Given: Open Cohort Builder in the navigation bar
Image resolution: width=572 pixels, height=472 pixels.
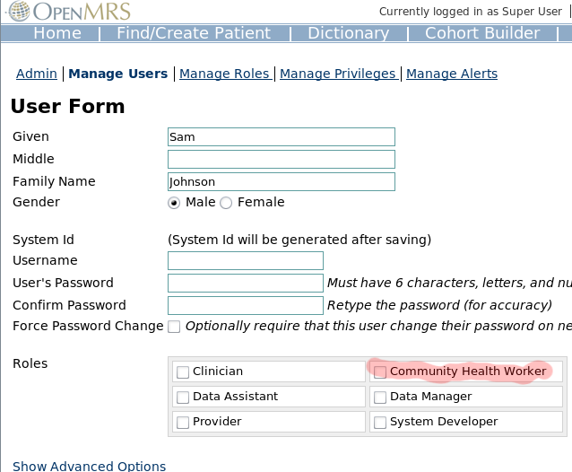Looking at the screenshot, I should pos(482,33).
